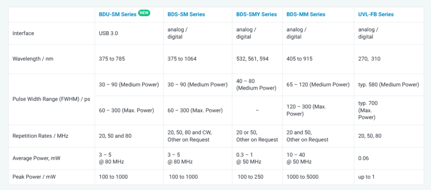The image size is (431, 190).
Task: Click the Repetition Rates / MHz label
Action: point(40,136)
